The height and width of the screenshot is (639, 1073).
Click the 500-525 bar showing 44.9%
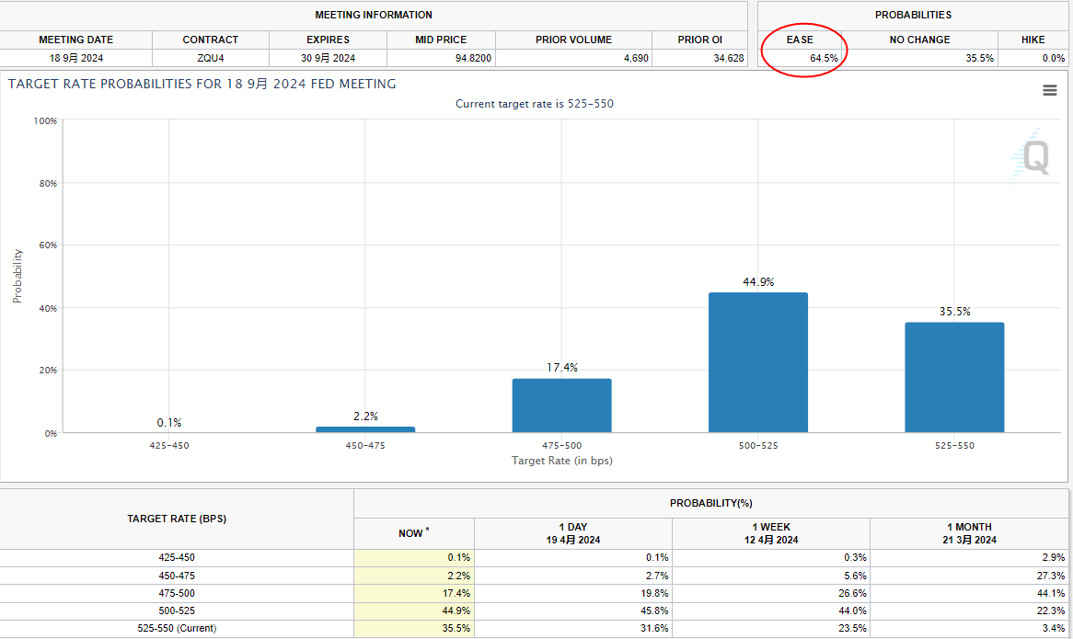point(757,362)
